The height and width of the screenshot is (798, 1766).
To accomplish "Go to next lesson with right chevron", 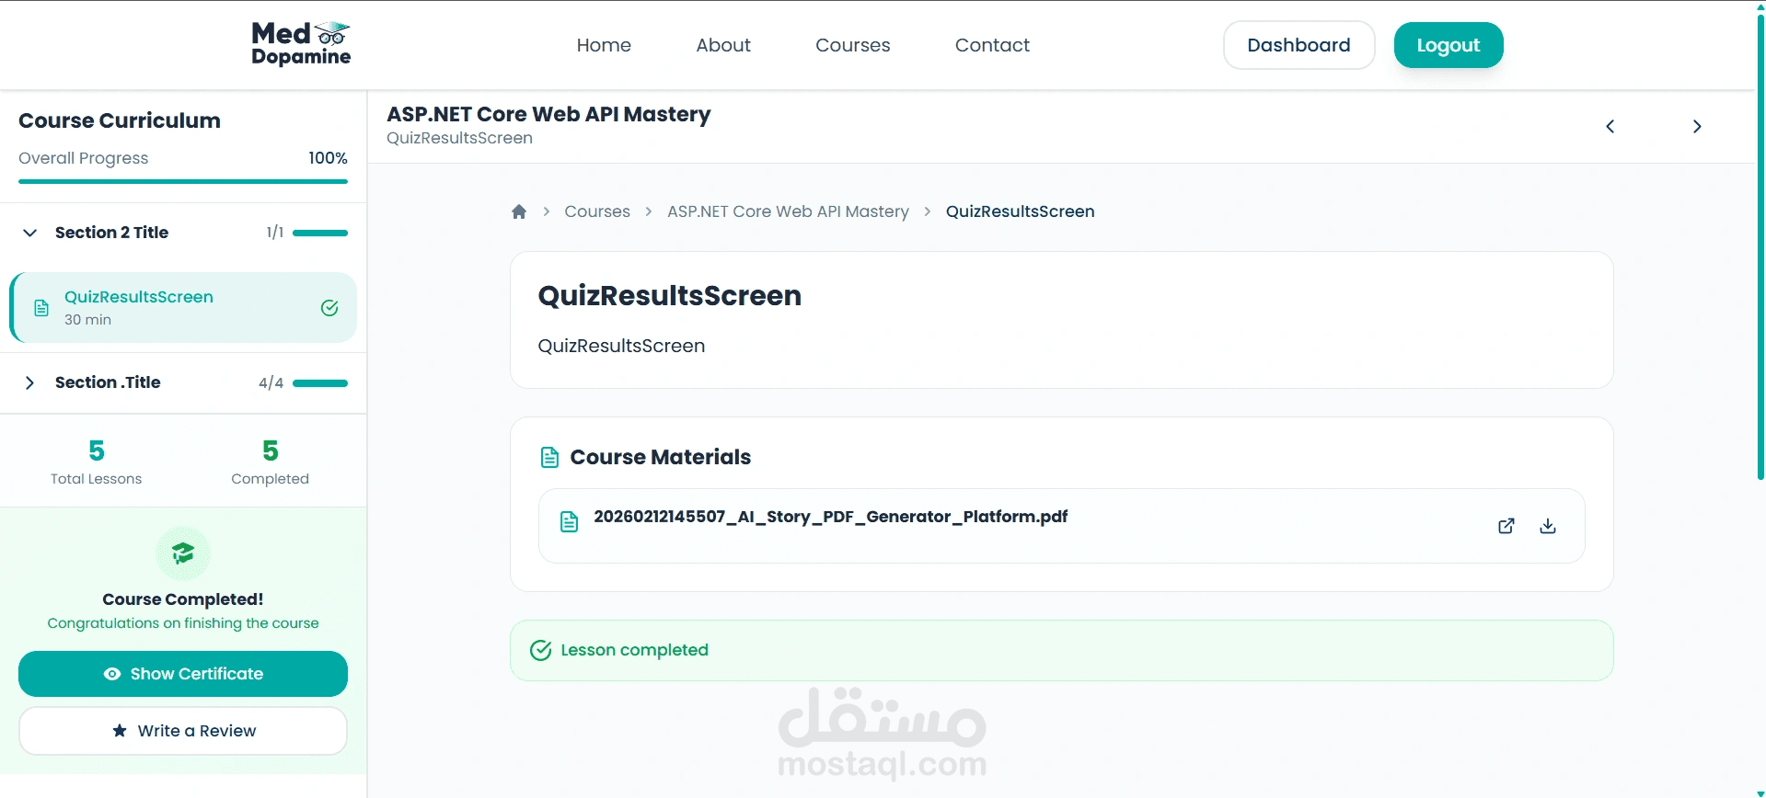I will click(x=1697, y=127).
